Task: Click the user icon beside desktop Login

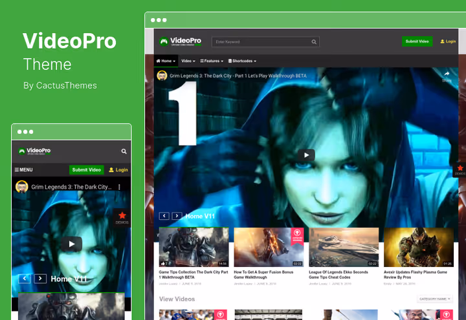Action: [x=442, y=41]
